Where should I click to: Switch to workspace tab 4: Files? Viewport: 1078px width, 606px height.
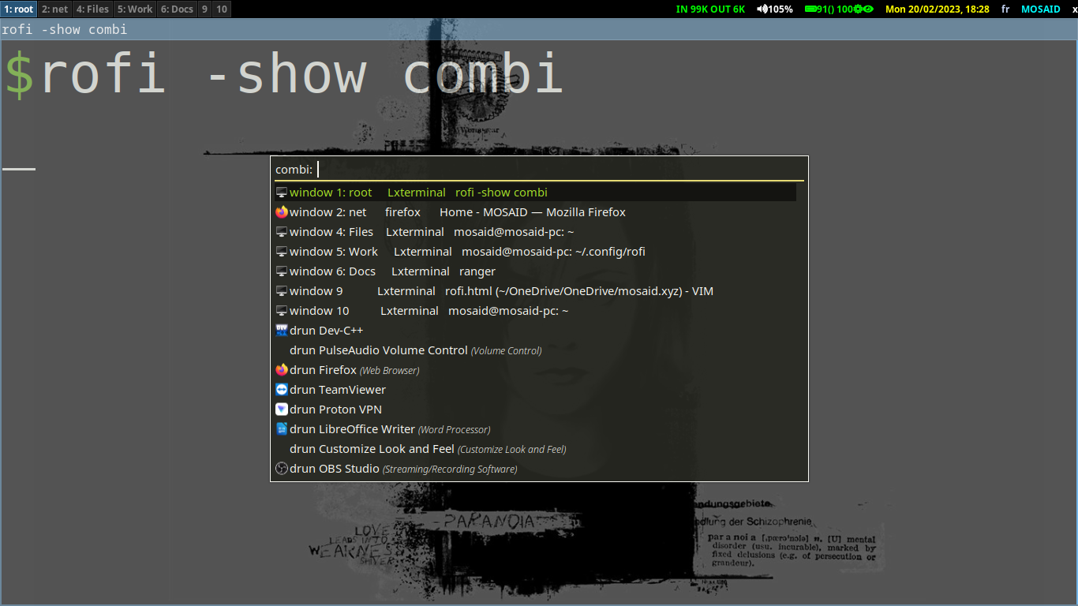click(93, 9)
